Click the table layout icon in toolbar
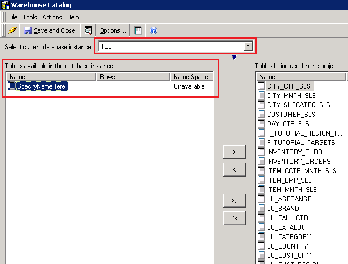 click(139, 30)
